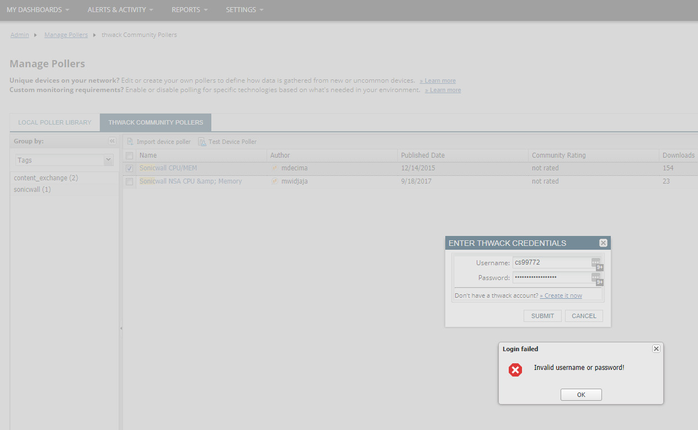Viewport: 698px width, 430px height.
Task: Select the sonicwall (1) tag
Action: (x=32, y=190)
